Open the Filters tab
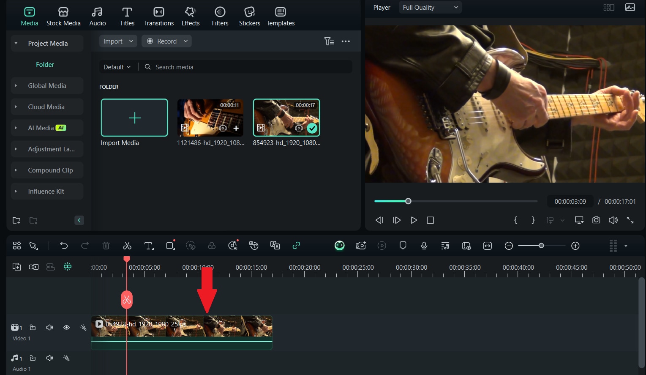 click(220, 16)
